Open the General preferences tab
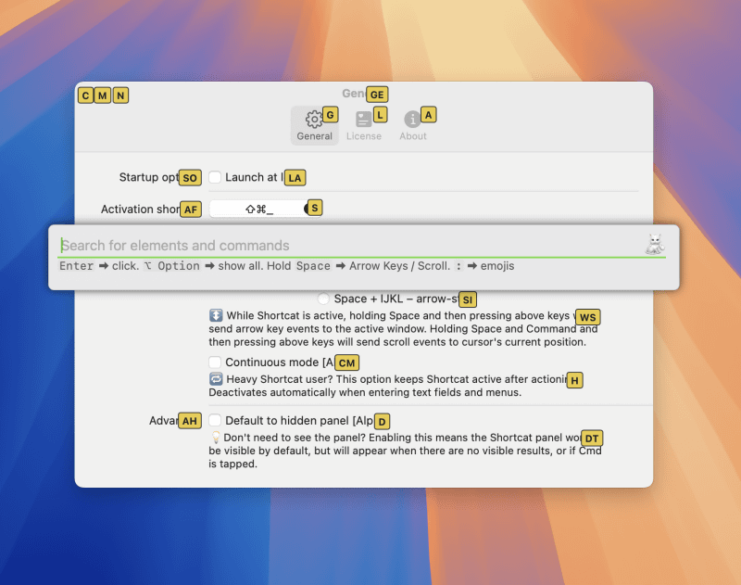The height and width of the screenshot is (585, 741). click(314, 126)
